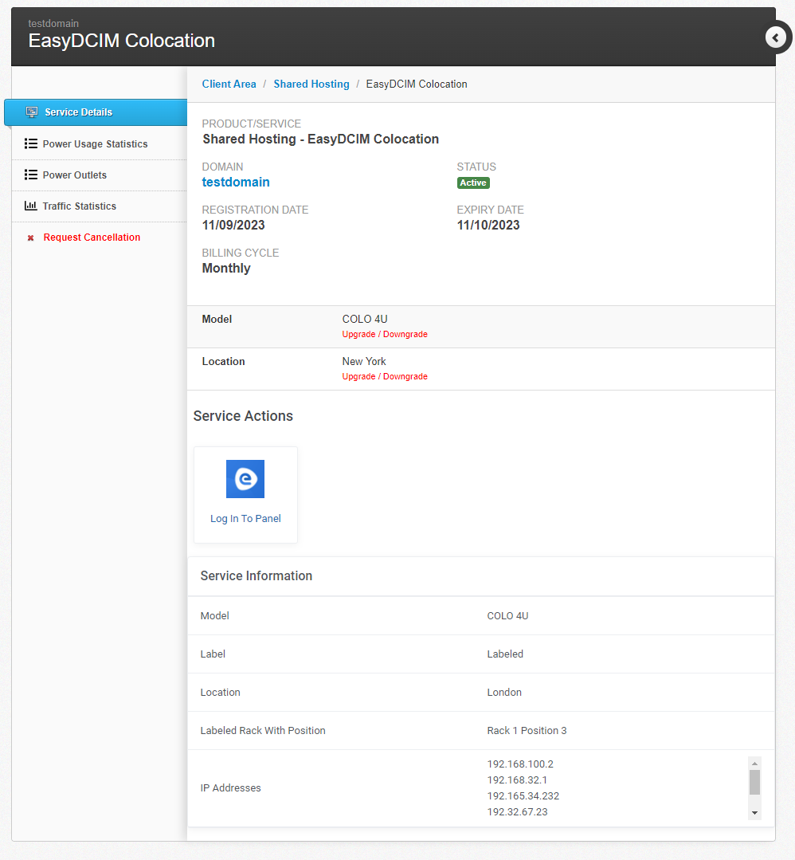
Task: Click the blue EasyDCIM panel logo icon
Action: 245,479
